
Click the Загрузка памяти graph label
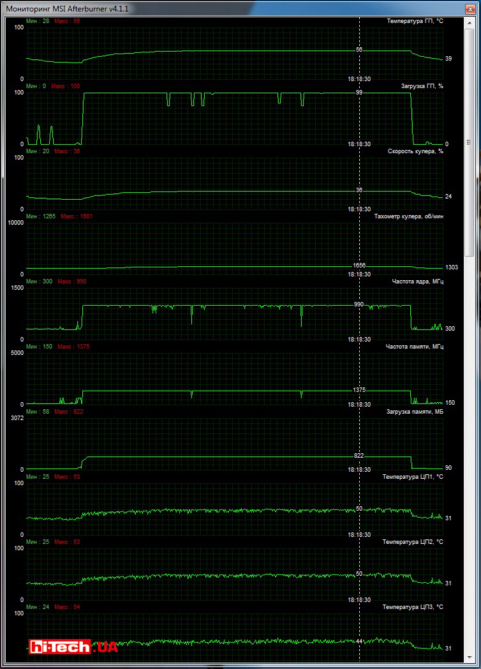[413, 412]
